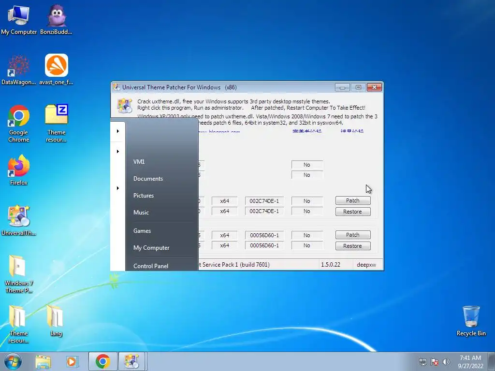The width and height of the screenshot is (495, 371).
Task: Click Restore for the 002C74DE-1 file group
Action: 352,212
